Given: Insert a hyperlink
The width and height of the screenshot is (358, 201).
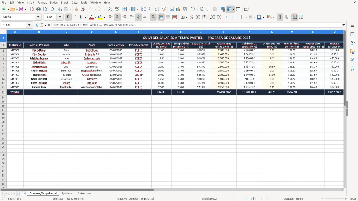Looking at the screenshot, I should pyautogui.click(x=202, y=9).
